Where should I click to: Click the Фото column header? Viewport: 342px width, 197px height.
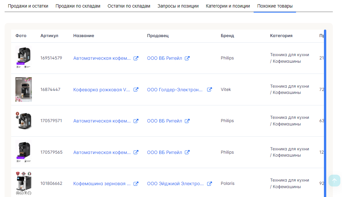[x=21, y=36]
